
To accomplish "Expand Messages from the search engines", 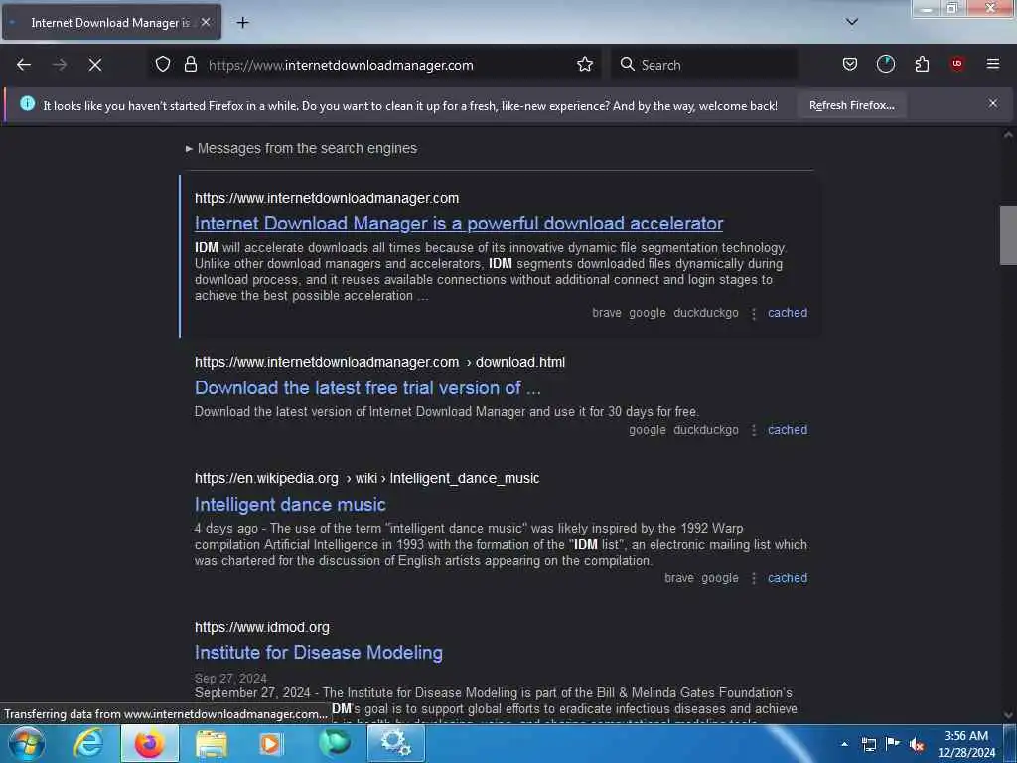I will [x=302, y=149].
